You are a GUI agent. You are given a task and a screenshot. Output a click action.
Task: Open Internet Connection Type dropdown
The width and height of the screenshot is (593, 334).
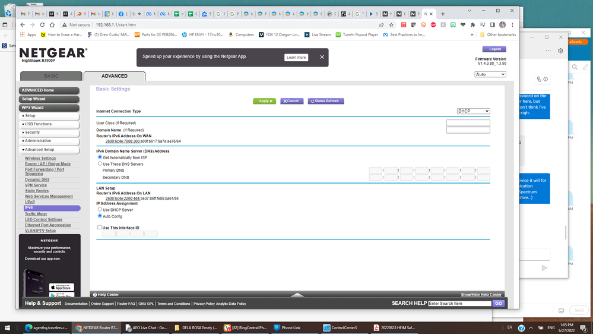473,111
